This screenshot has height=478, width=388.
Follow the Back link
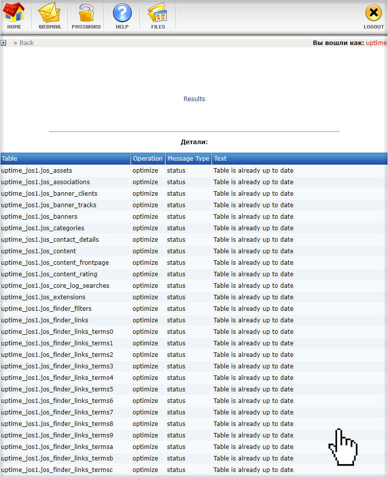pos(26,43)
